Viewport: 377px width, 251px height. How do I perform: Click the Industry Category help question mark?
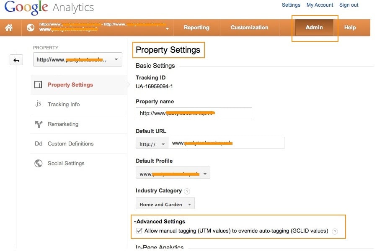coord(187,191)
